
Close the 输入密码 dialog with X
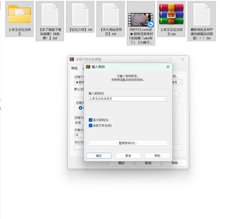point(168,67)
